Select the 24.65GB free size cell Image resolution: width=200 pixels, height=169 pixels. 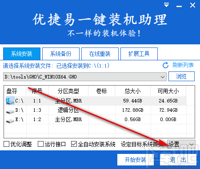pos(168,101)
